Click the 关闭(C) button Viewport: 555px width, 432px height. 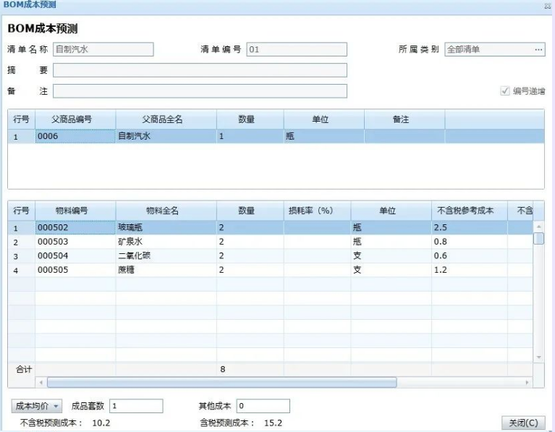[522, 423]
